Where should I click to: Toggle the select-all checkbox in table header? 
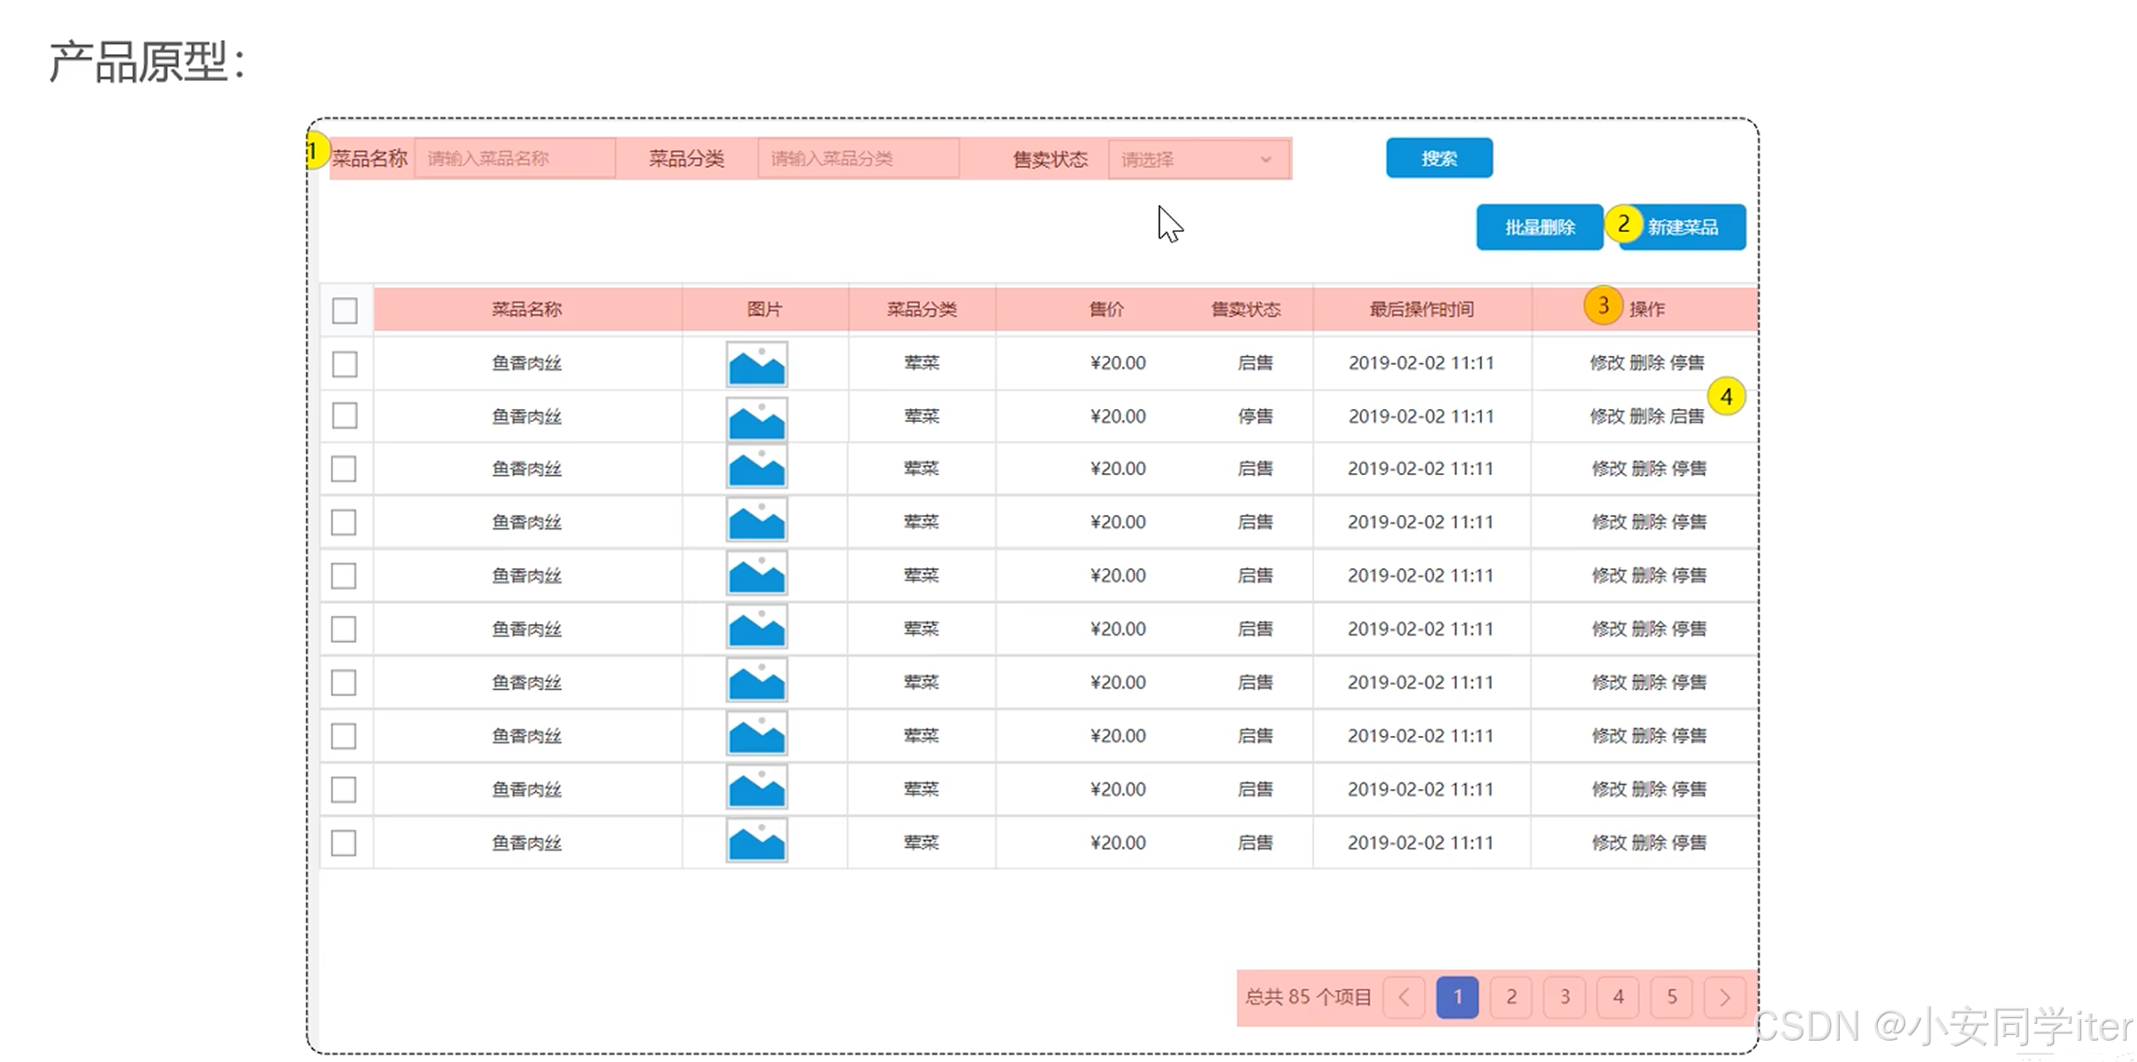[x=345, y=310]
